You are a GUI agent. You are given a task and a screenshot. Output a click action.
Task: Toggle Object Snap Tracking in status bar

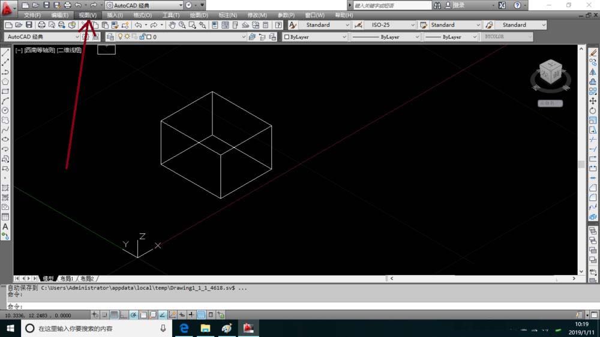162,315
